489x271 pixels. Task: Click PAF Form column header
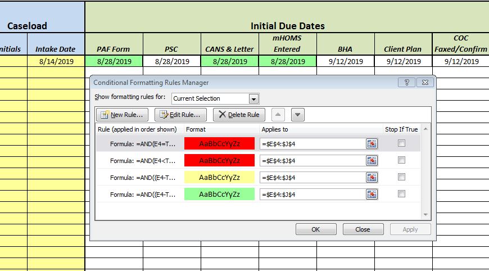point(114,44)
